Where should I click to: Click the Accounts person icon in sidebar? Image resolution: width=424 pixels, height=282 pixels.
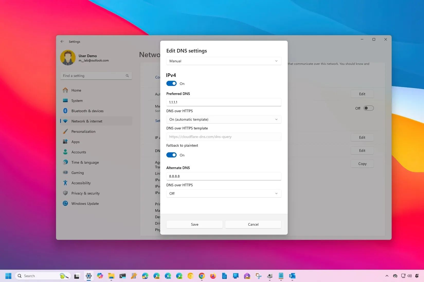65,152
